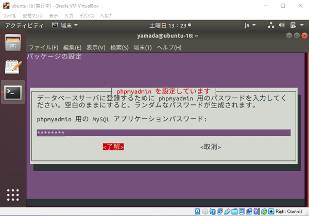Screen dimensions: 309x216
Task: Select the Terminal icon in the dock
Action: (x=13, y=92)
